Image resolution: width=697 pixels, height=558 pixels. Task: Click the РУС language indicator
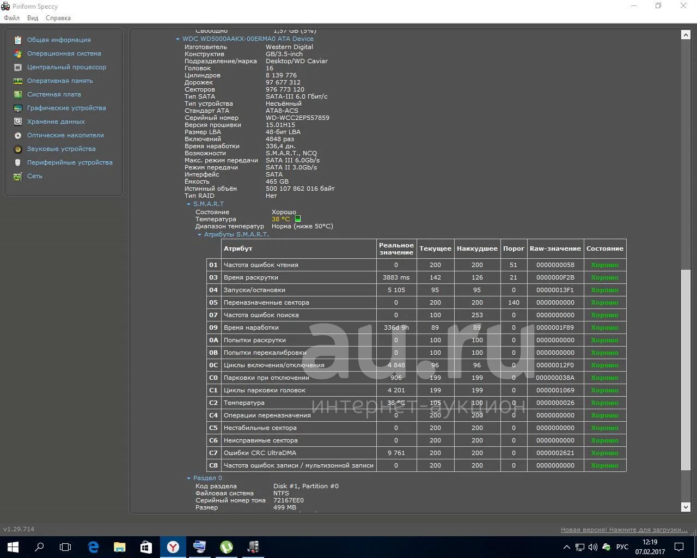click(x=622, y=547)
